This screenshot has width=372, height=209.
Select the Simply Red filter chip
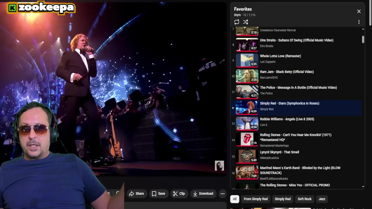tap(282, 199)
